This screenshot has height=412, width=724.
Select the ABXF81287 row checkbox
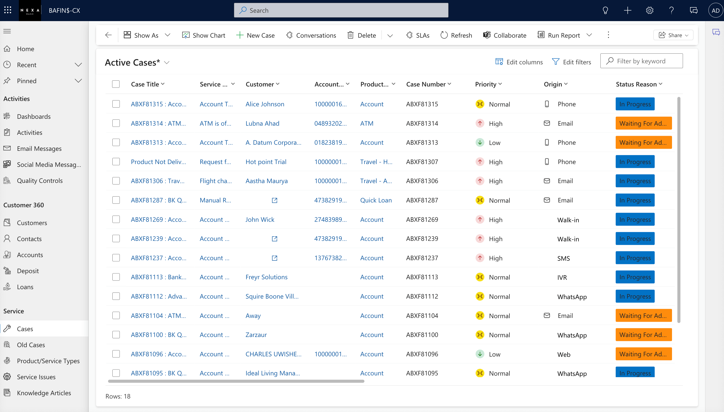pyautogui.click(x=116, y=200)
